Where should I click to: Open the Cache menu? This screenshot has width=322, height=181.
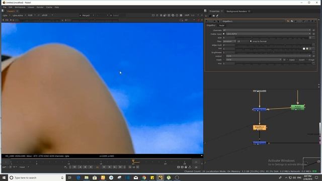click(49, 7)
